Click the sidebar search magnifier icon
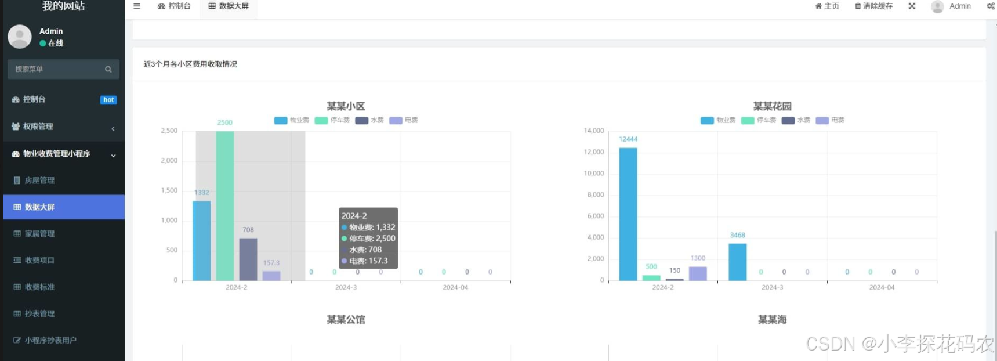The width and height of the screenshot is (997, 361). [x=108, y=69]
